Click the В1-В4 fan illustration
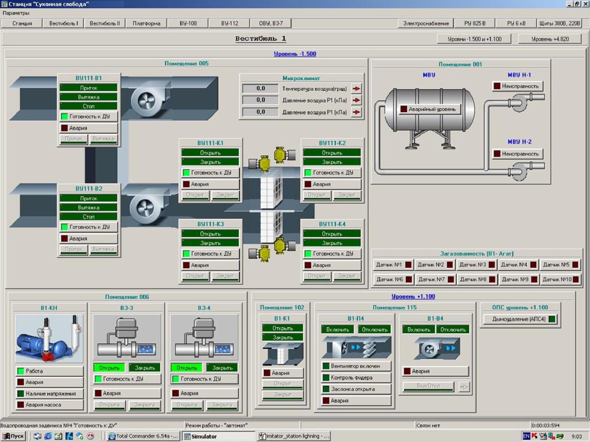The width and height of the screenshot is (590, 442). pos(437,349)
